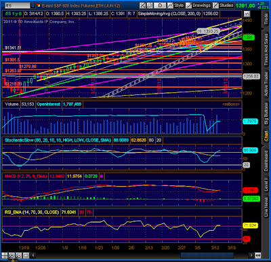The width and height of the screenshot is (271, 262).
Task: Click the zoom in icon at bottom left
Action: click(12, 256)
